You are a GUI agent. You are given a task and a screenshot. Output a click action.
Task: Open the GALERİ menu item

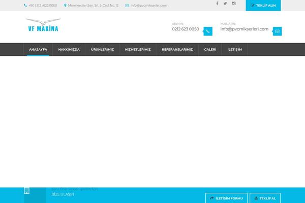(210, 50)
